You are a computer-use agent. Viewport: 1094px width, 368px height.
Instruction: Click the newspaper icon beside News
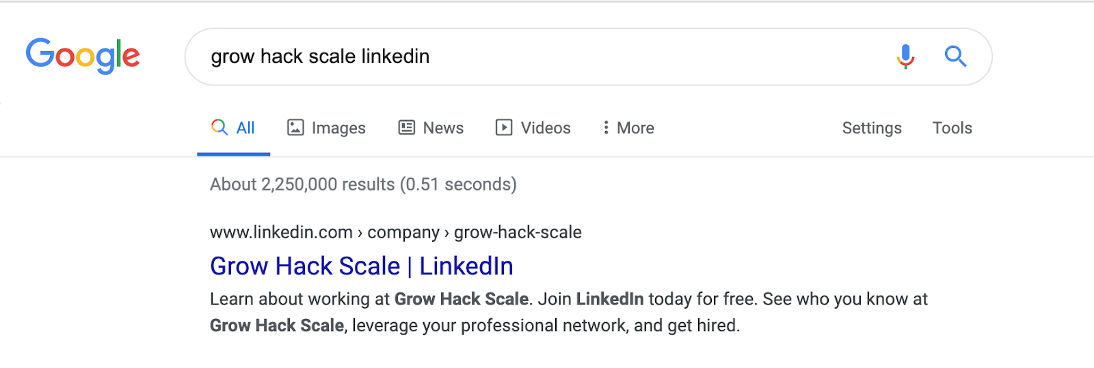(407, 128)
